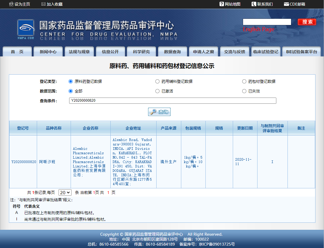The width and height of the screenshot is (324, 248).
Task: Expand the 数据查询 navigation menu
Action: [172, 51]
